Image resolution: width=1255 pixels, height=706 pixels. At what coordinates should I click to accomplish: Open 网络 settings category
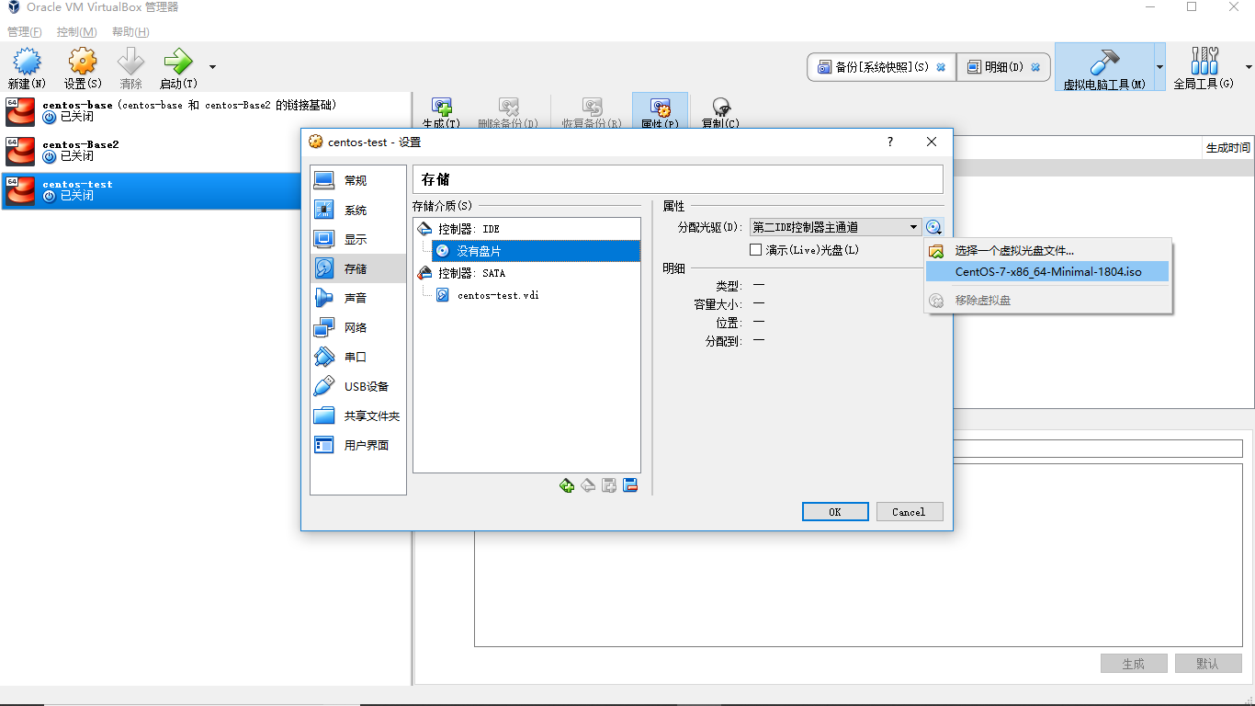(358, 327)
